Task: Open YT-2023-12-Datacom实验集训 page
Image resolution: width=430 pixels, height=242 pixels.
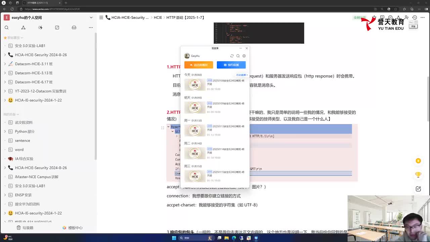Action: pyautogui.click(x=40, y=91)
